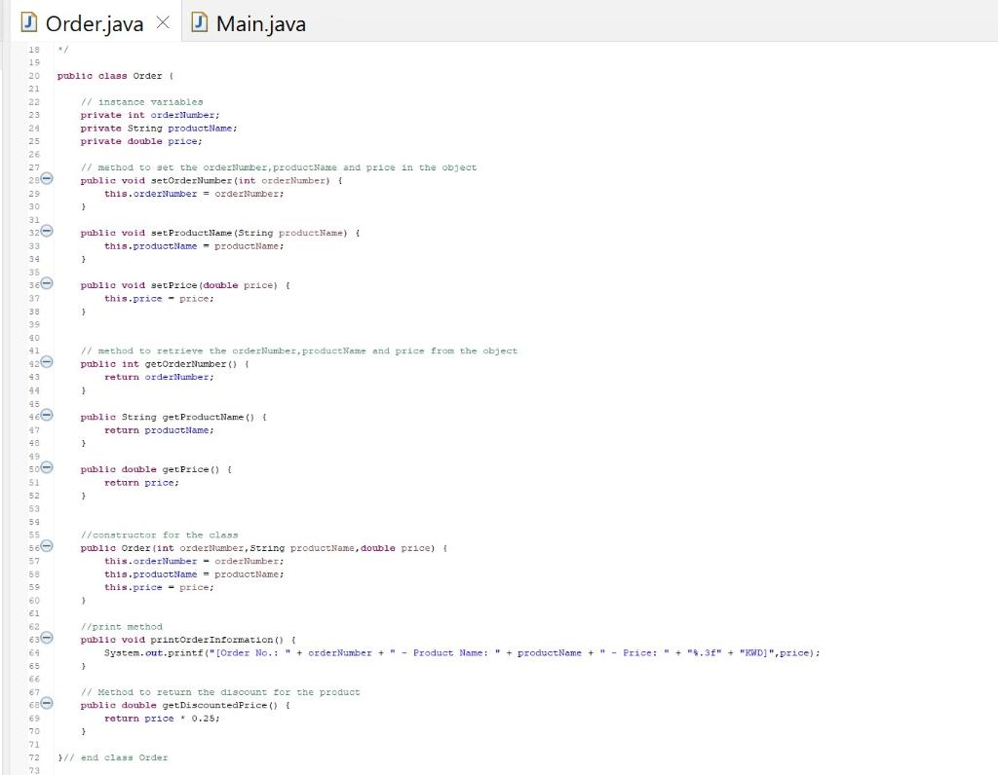Image resolution: width=998 pixels, height=775 pixels.
Task: Collapse the getOrderNumber method fold
Action: click(45, 363)
